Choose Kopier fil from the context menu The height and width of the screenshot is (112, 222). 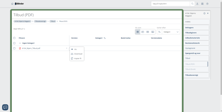(77, 58)
